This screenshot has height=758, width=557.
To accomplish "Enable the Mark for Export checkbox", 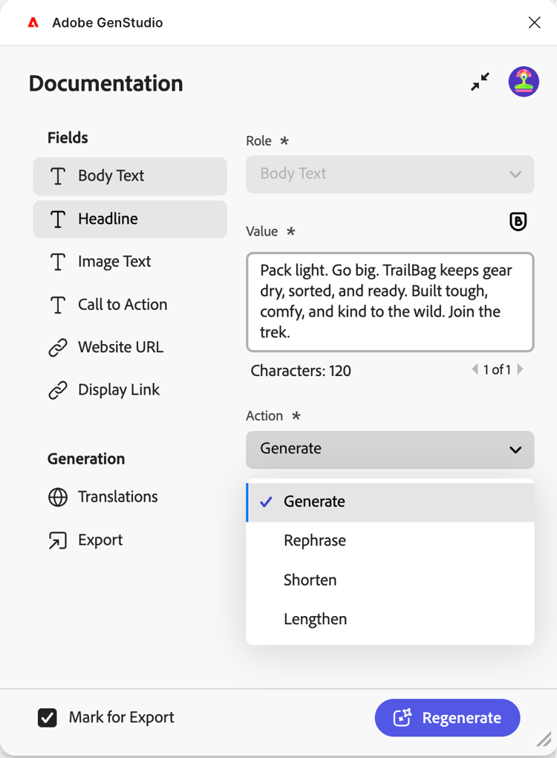I will tap(48, 718).
